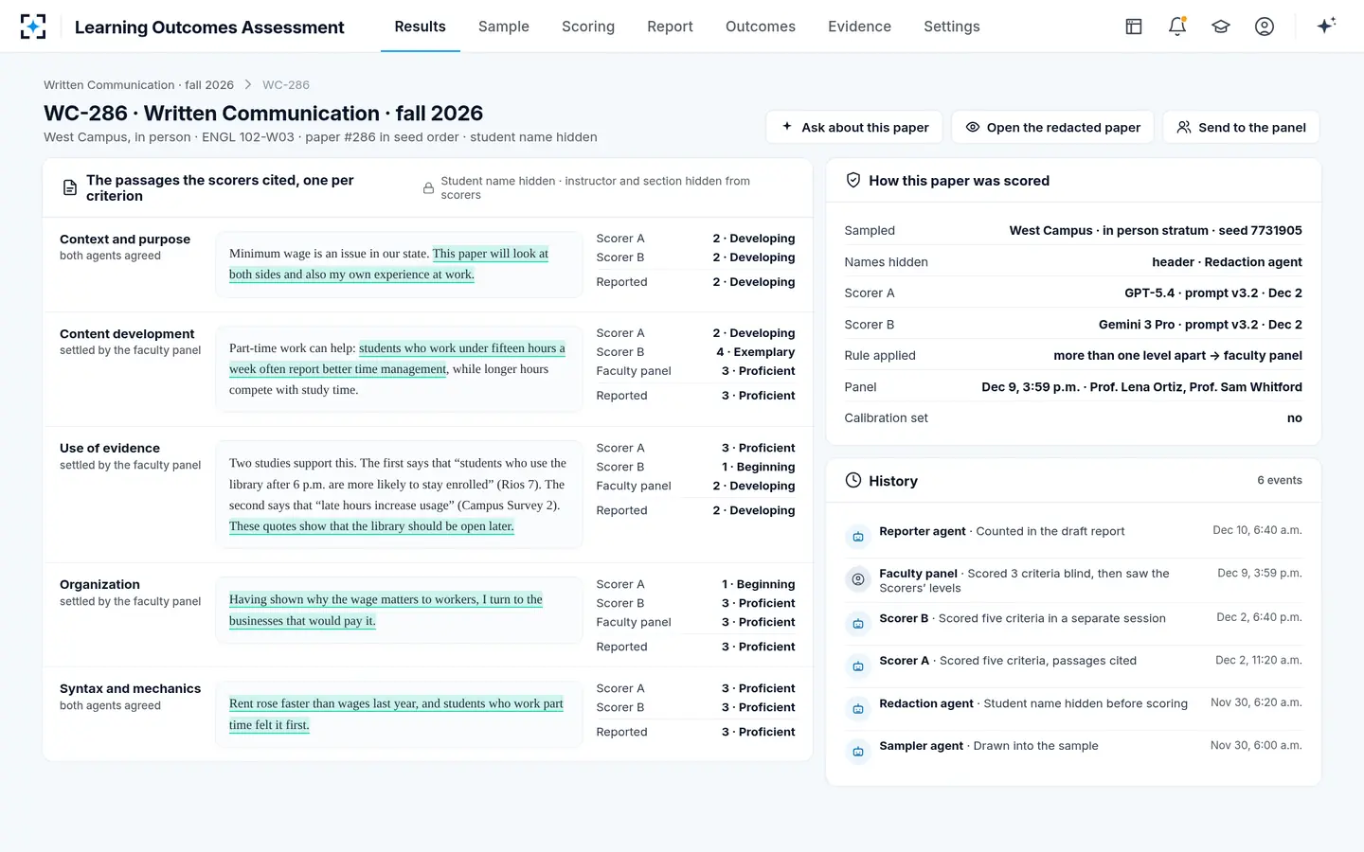Click the Content development criterion label
The width and height of the screenshot is (1364, 852).
[x=127, y=333]
